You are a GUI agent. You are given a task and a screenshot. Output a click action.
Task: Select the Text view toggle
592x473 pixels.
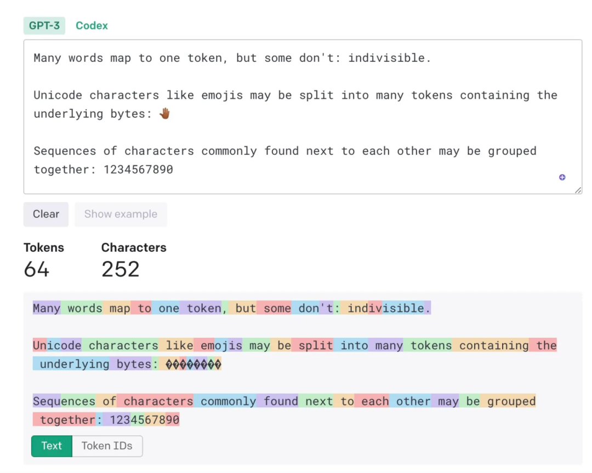tap(52, 446)
